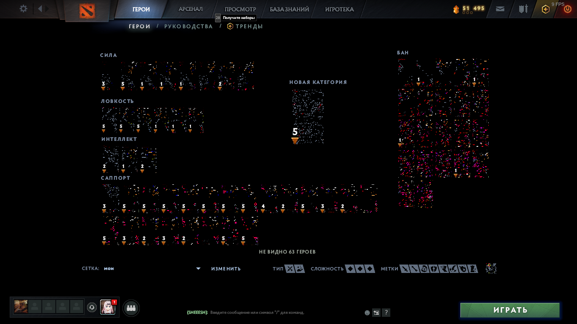Open the question mark chat help dropdown
Viewport: 577px width, 324px height.
tap(386, 312)
